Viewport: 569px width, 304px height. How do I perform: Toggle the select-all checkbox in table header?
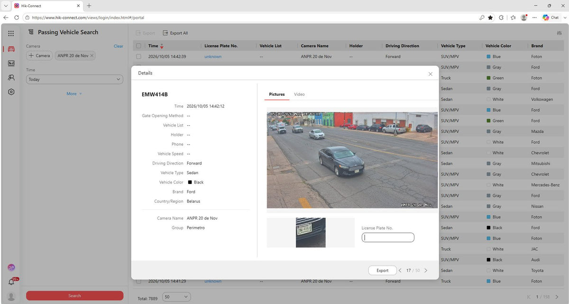[138, 46]
